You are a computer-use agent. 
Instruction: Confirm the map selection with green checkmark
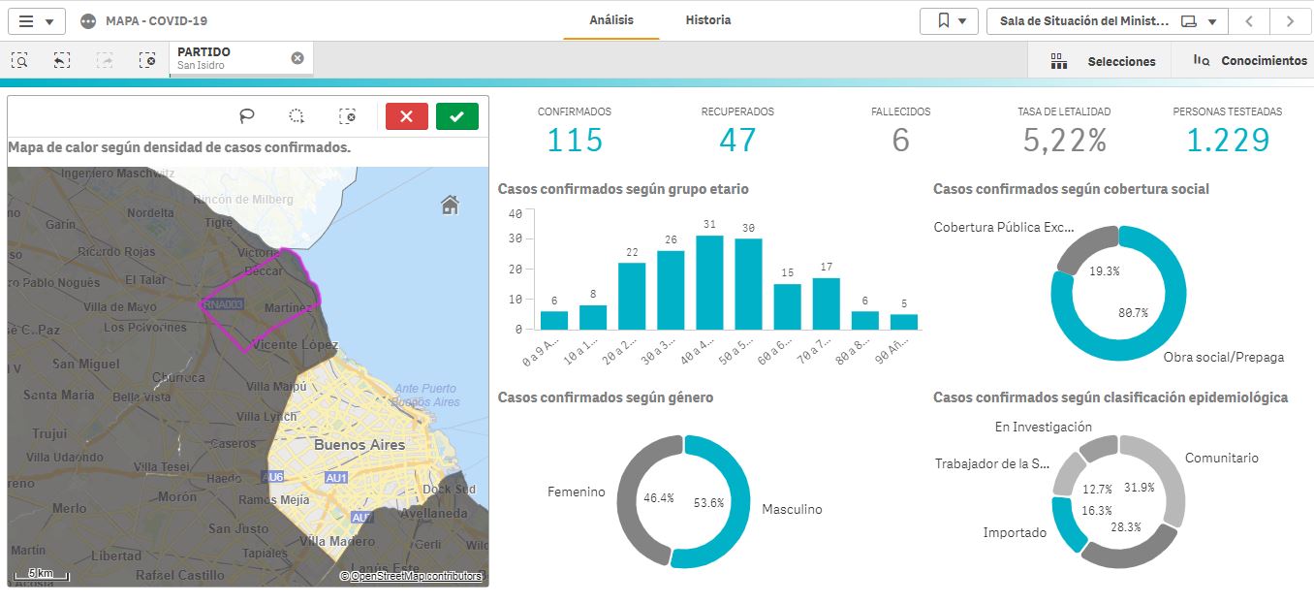[x=456, y=116]
